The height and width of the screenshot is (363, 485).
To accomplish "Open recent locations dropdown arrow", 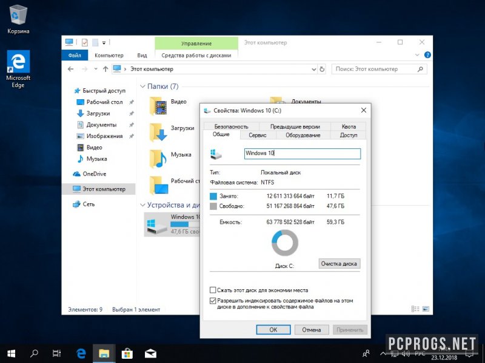I will coord(96,69).
